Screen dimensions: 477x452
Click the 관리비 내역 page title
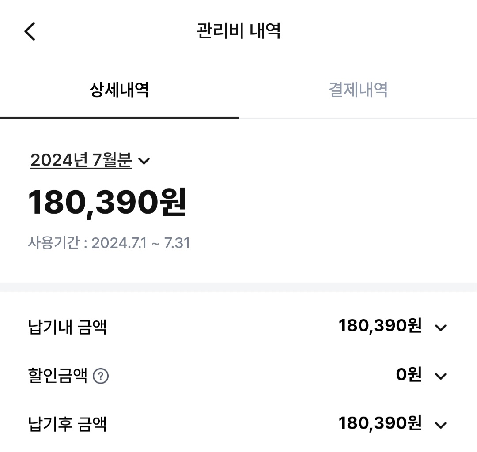coord(238,31)
